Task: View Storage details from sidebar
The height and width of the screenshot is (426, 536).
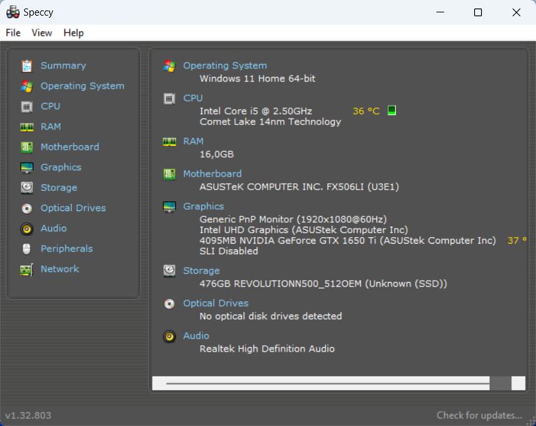Action: point(59,188)
